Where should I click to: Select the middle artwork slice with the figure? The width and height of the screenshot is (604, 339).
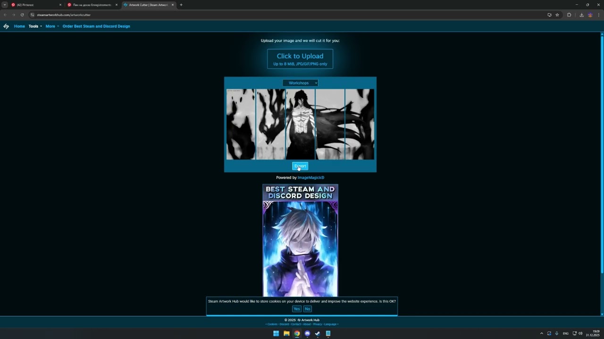[x=300, y=124]
